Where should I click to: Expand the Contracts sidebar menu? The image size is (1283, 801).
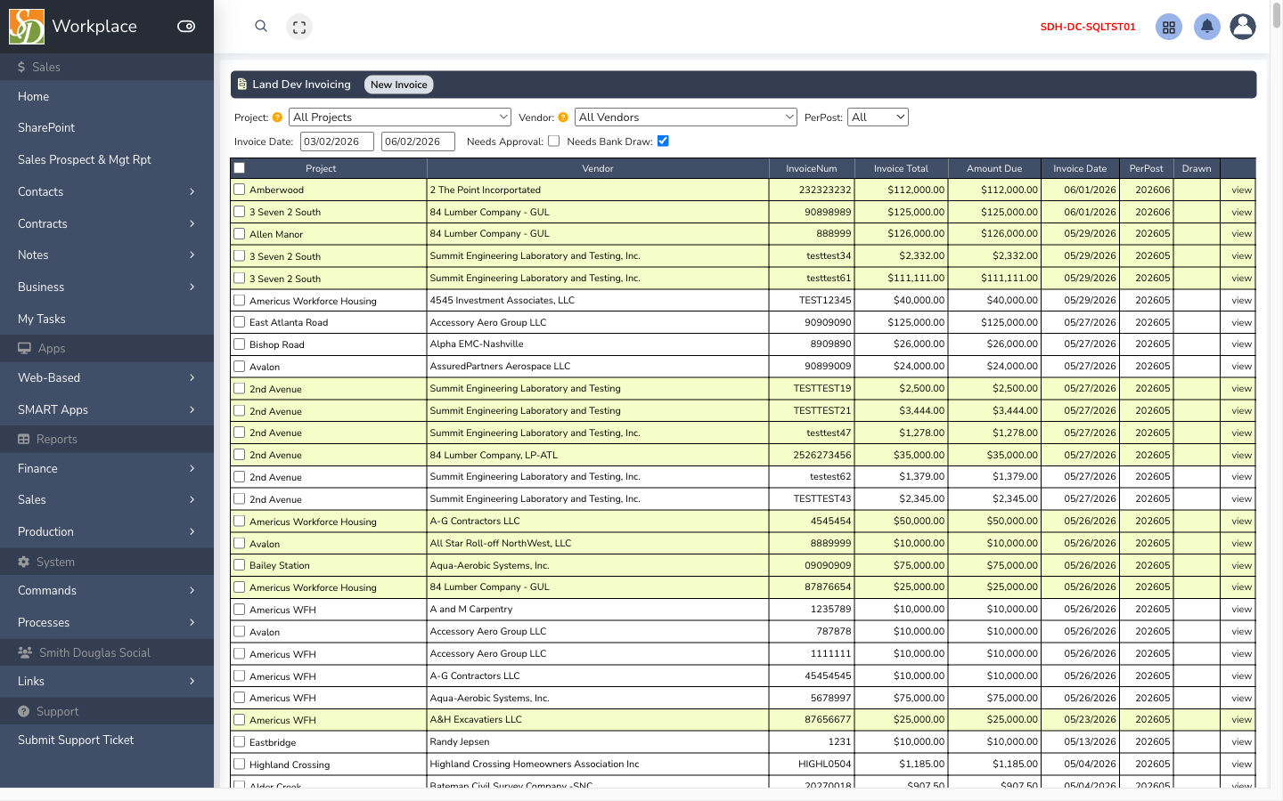[107, 223]
